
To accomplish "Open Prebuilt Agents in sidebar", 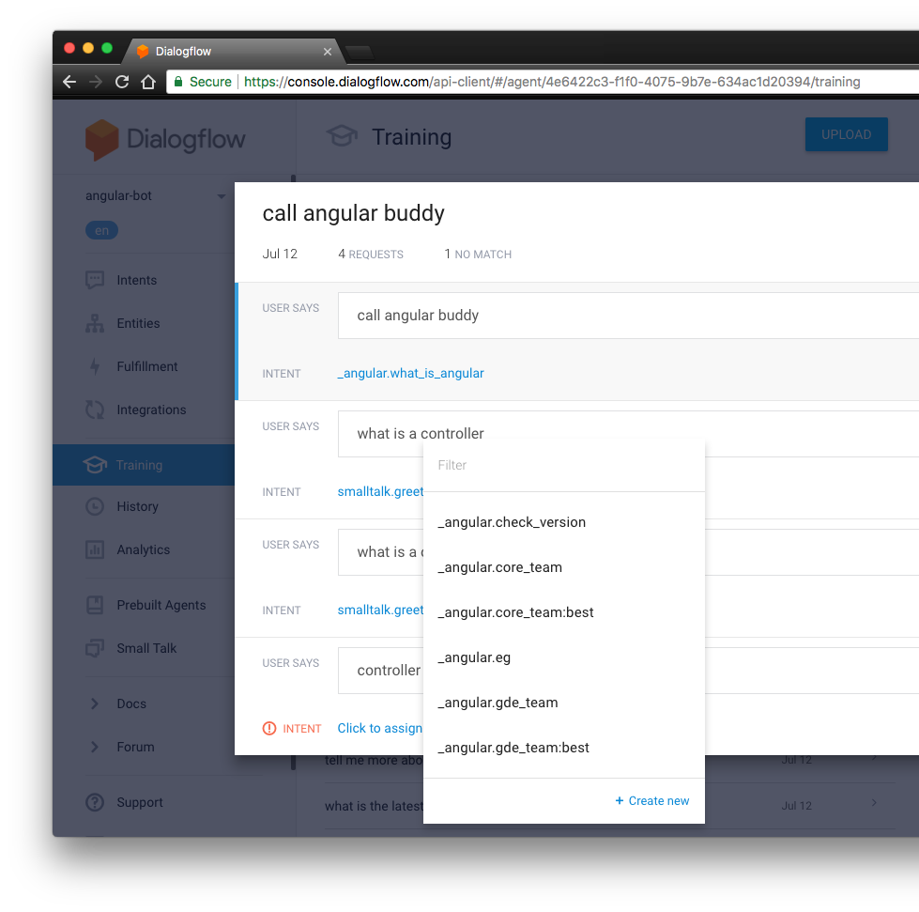I will click(x=161, y=605).
